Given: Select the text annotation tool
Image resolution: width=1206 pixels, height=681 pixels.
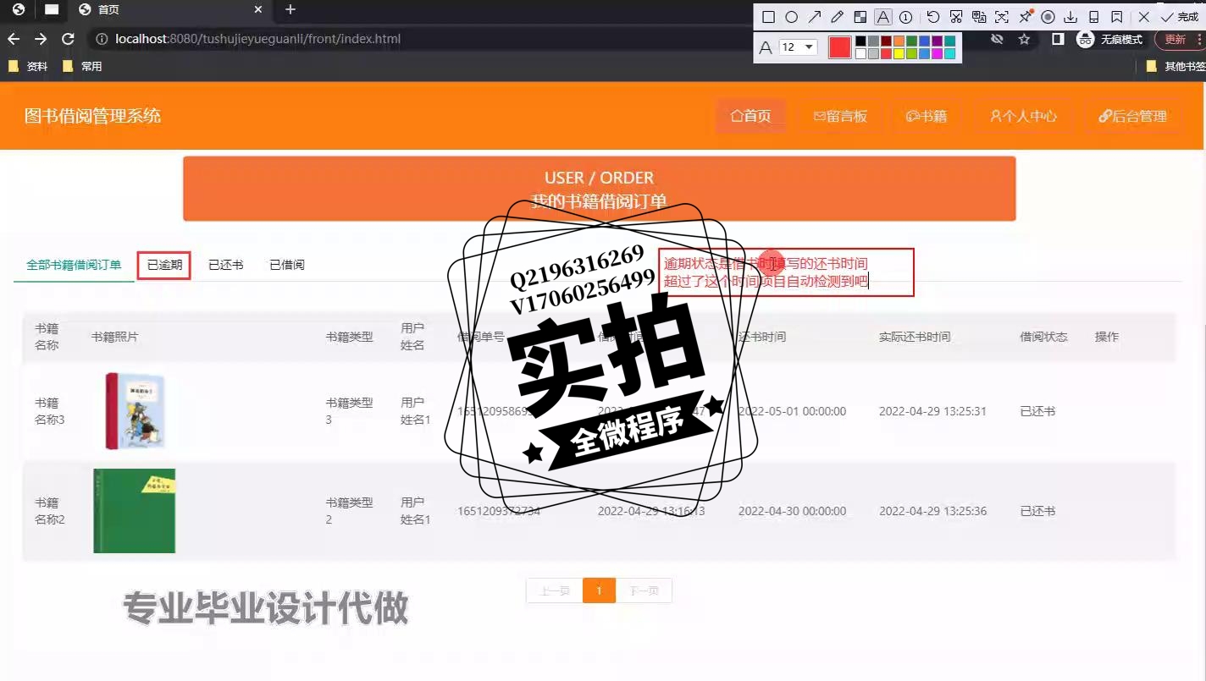Looking at the screenshot, I should 883,17.
